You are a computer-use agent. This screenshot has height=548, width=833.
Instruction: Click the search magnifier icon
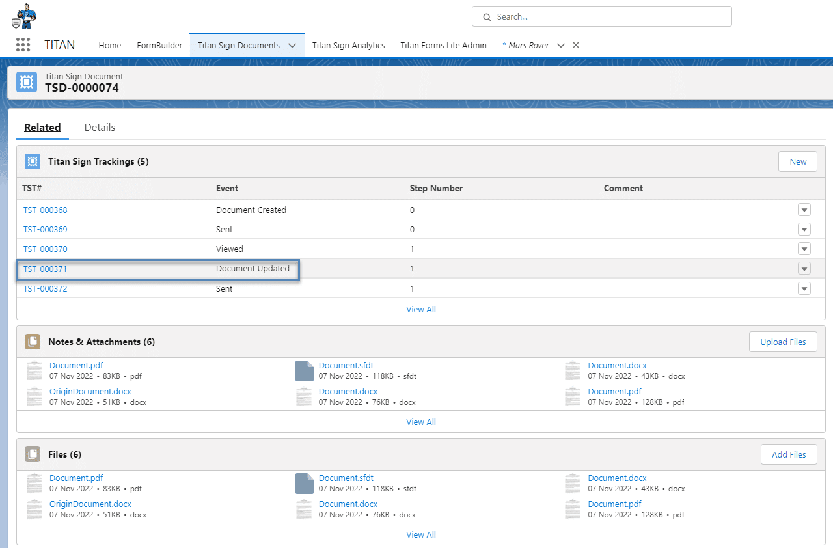point(486,17)
